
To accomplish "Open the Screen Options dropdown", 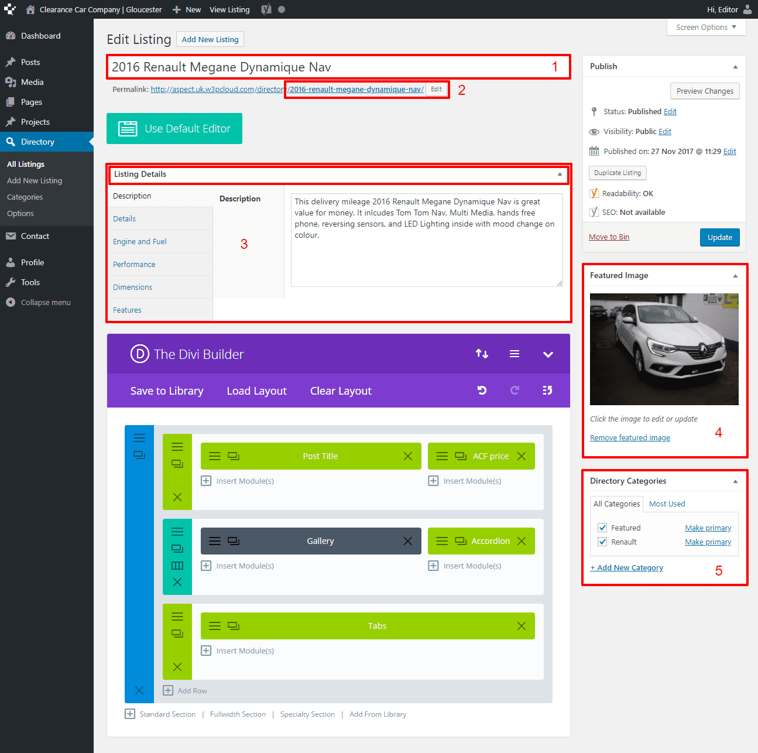I will pyautogui.click(x=706, y=27).
